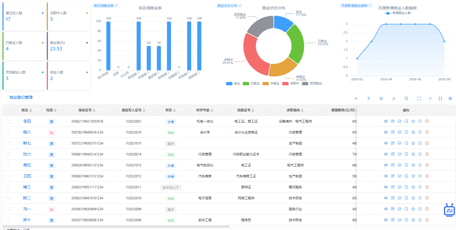Sort the table by 身份证号 column
This screenshot has height=230, width=456.
click(x=94, y=110)
